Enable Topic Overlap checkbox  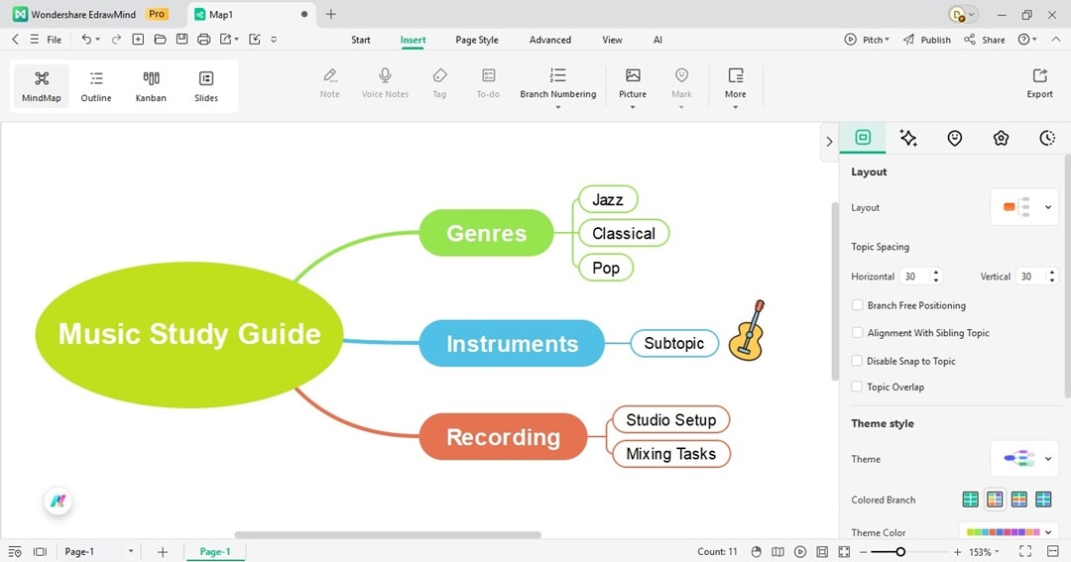857,387
